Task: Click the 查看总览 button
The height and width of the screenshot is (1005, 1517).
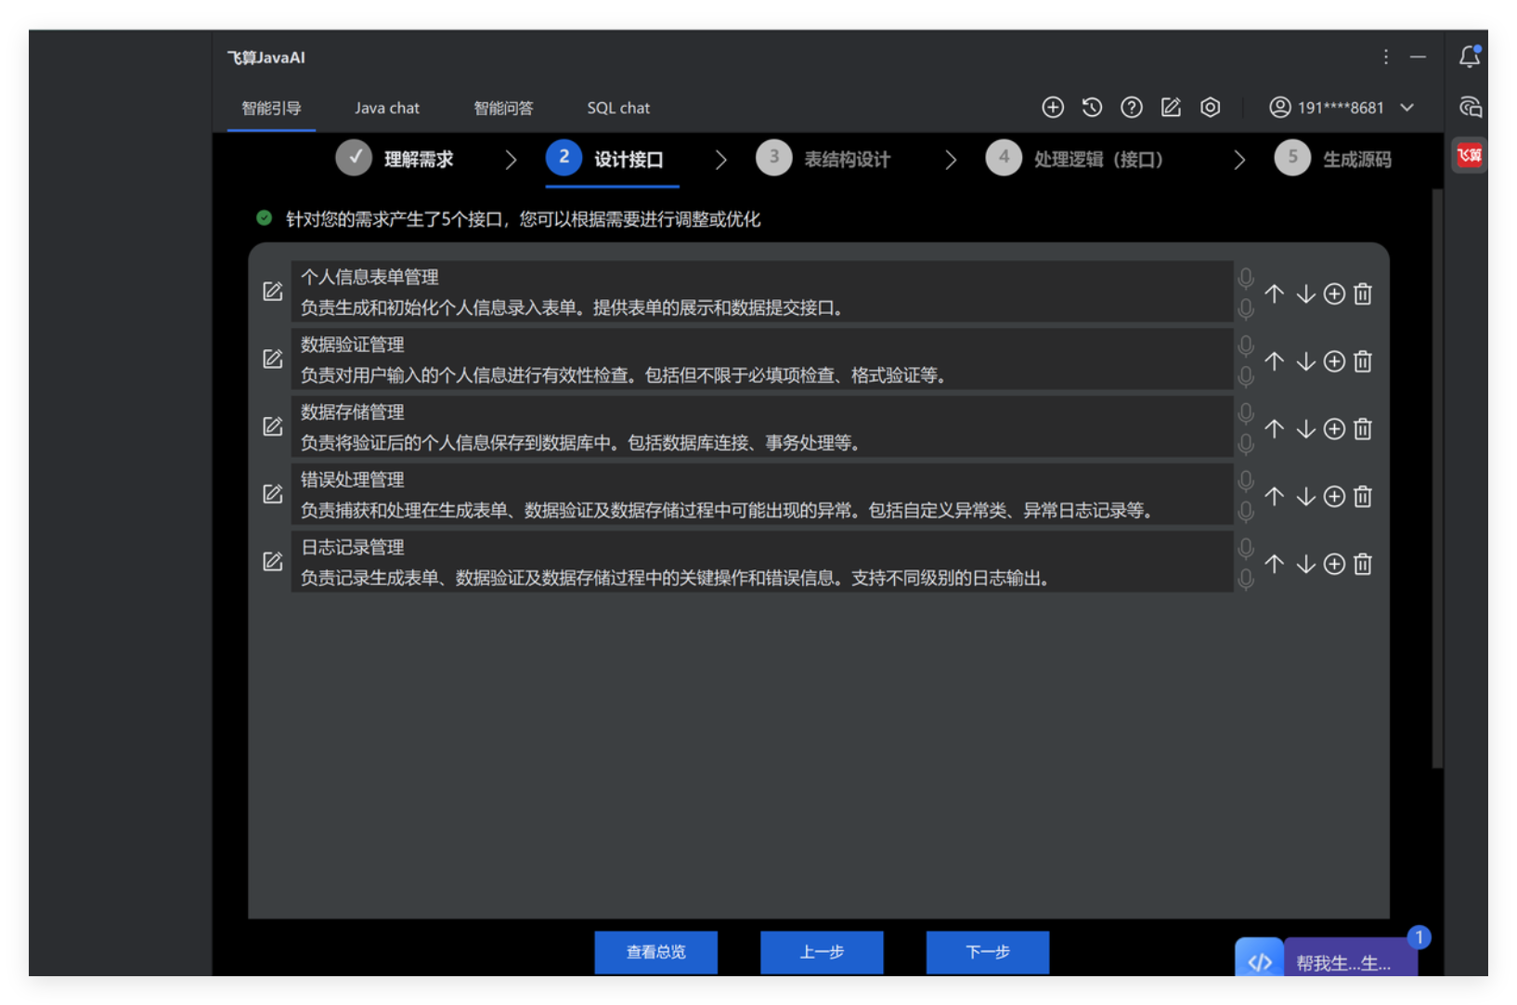Action: [655, 952]
